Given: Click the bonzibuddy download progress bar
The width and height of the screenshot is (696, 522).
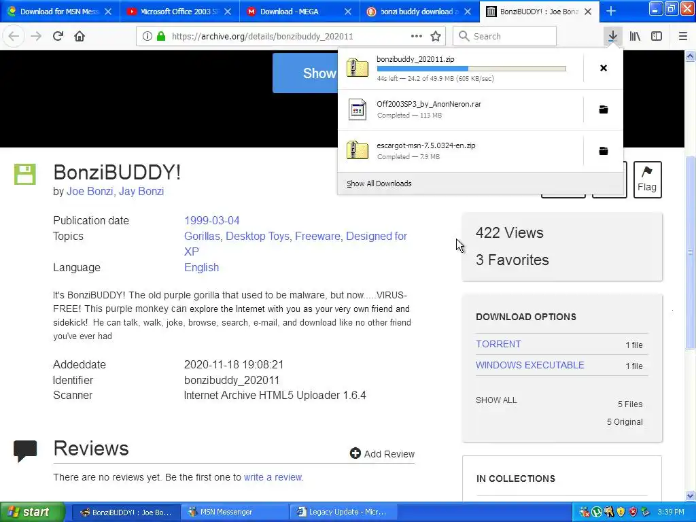Looking at the screenshot, I should [472, 69].
